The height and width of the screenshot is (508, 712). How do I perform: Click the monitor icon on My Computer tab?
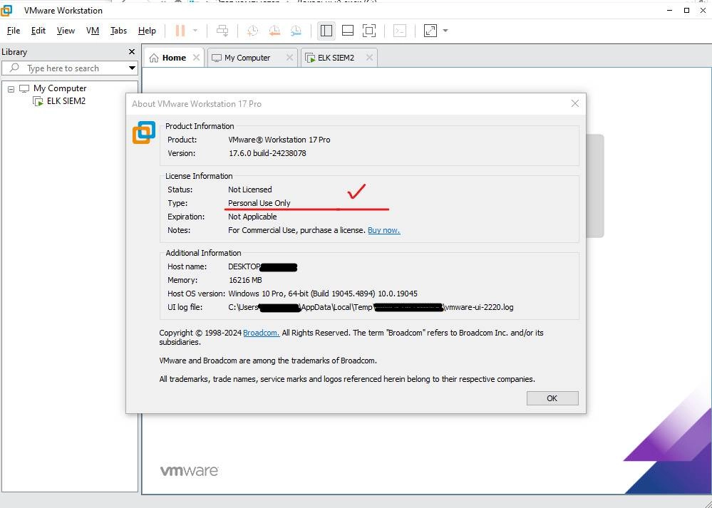pyautogui.click(x=217, y=58)
